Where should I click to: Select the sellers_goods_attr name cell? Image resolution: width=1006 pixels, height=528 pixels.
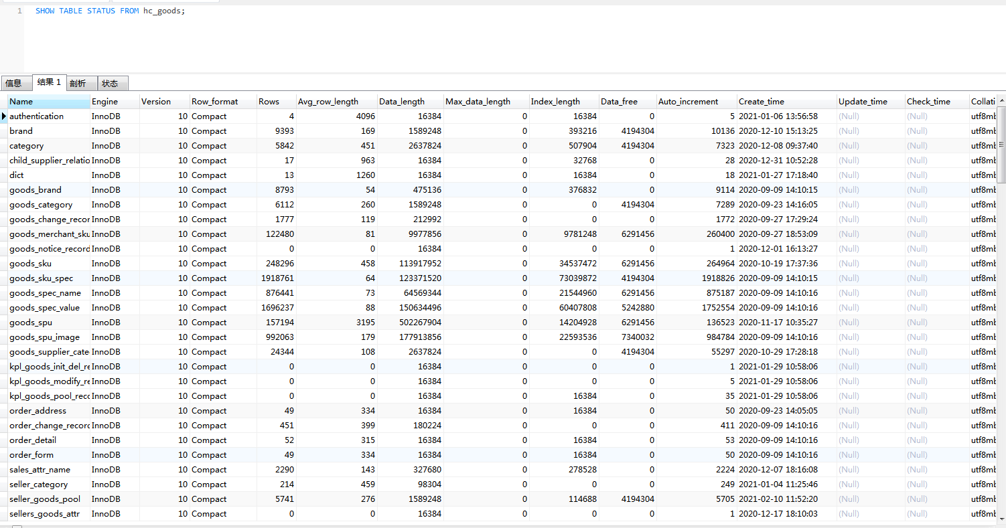(49, 514)
